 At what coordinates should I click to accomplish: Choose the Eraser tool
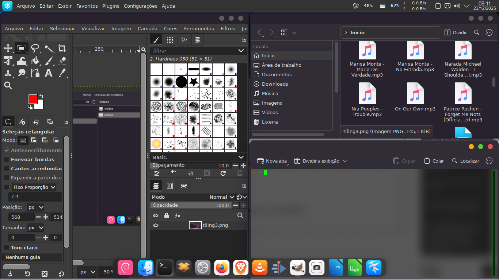pyautogui.click(x=62, y=61)
